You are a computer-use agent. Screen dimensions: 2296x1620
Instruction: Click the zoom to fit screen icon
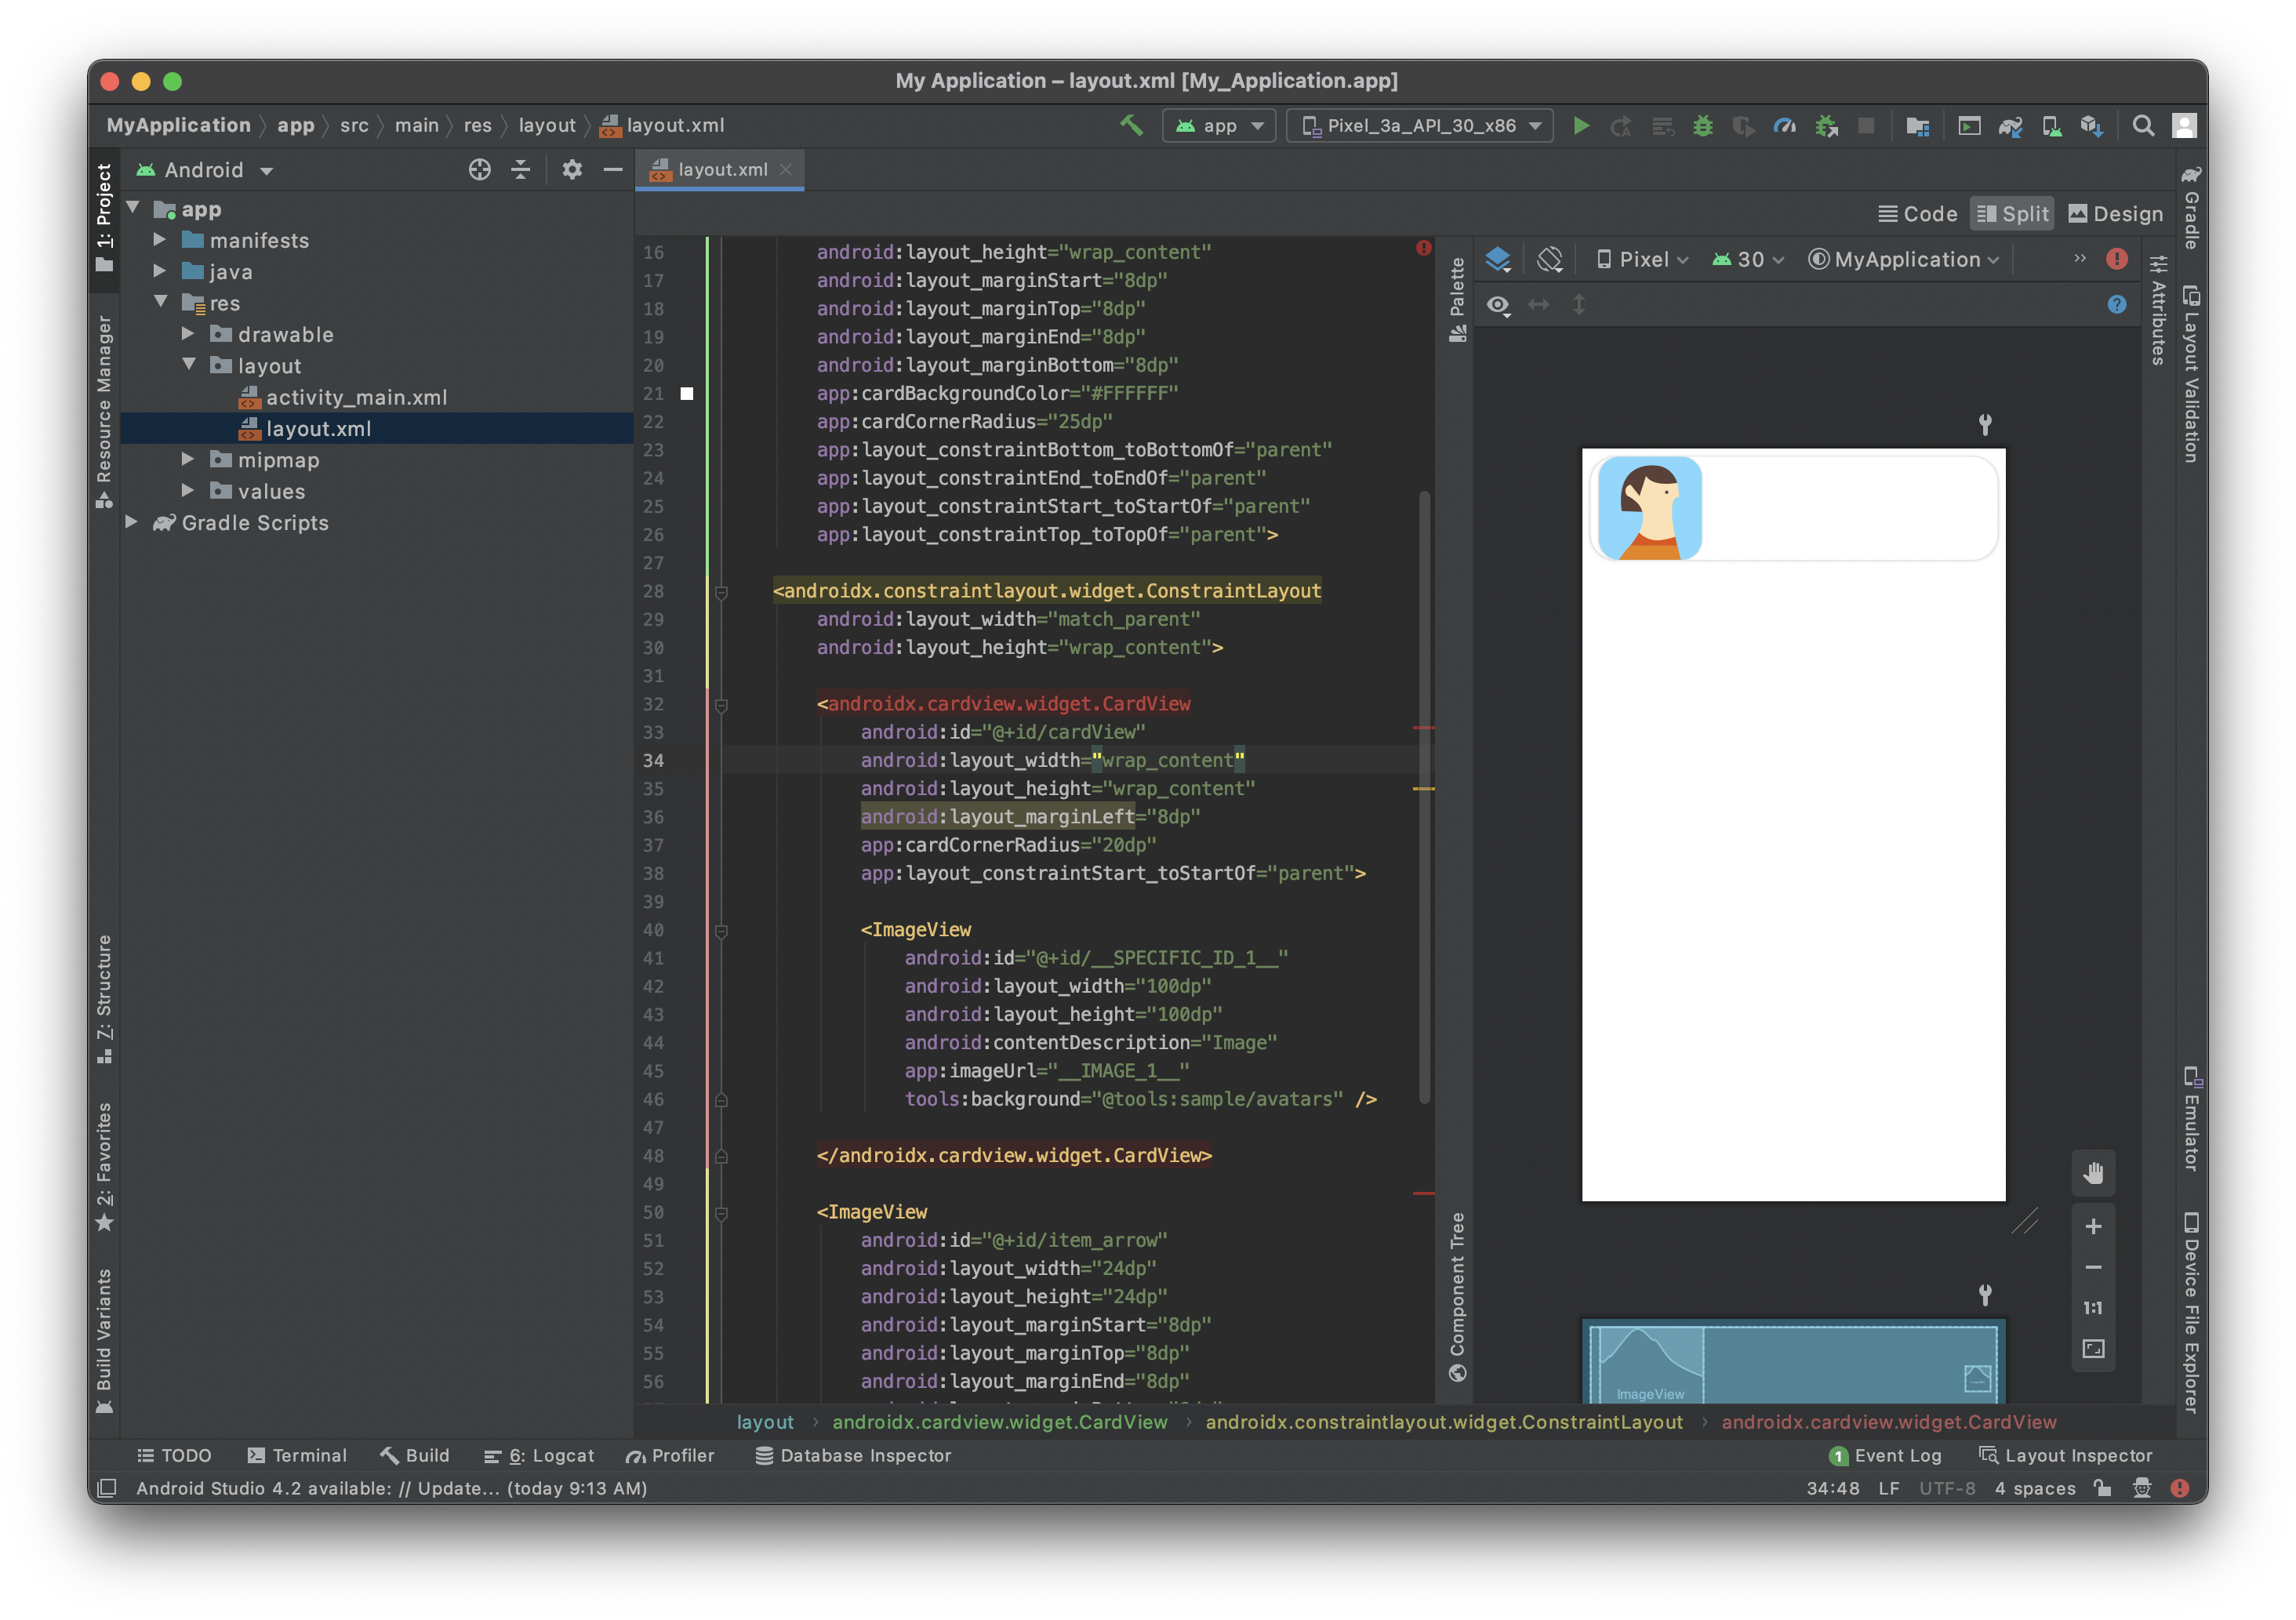click(2093, 1349)
